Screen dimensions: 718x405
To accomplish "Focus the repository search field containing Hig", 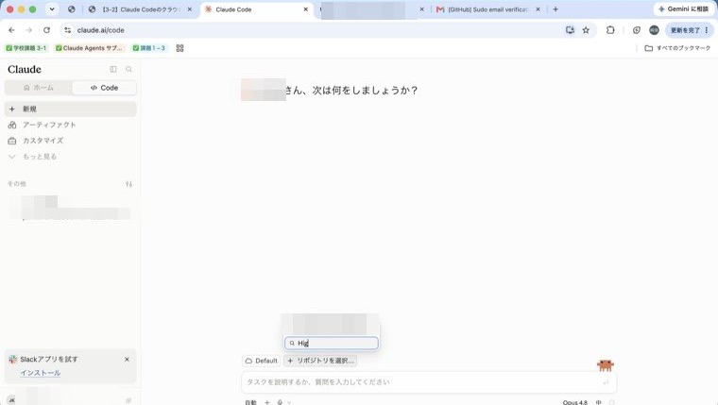I will click(332, 343).
